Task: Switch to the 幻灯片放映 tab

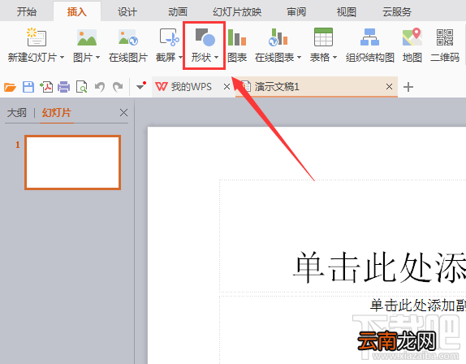Action: point(237,12)
